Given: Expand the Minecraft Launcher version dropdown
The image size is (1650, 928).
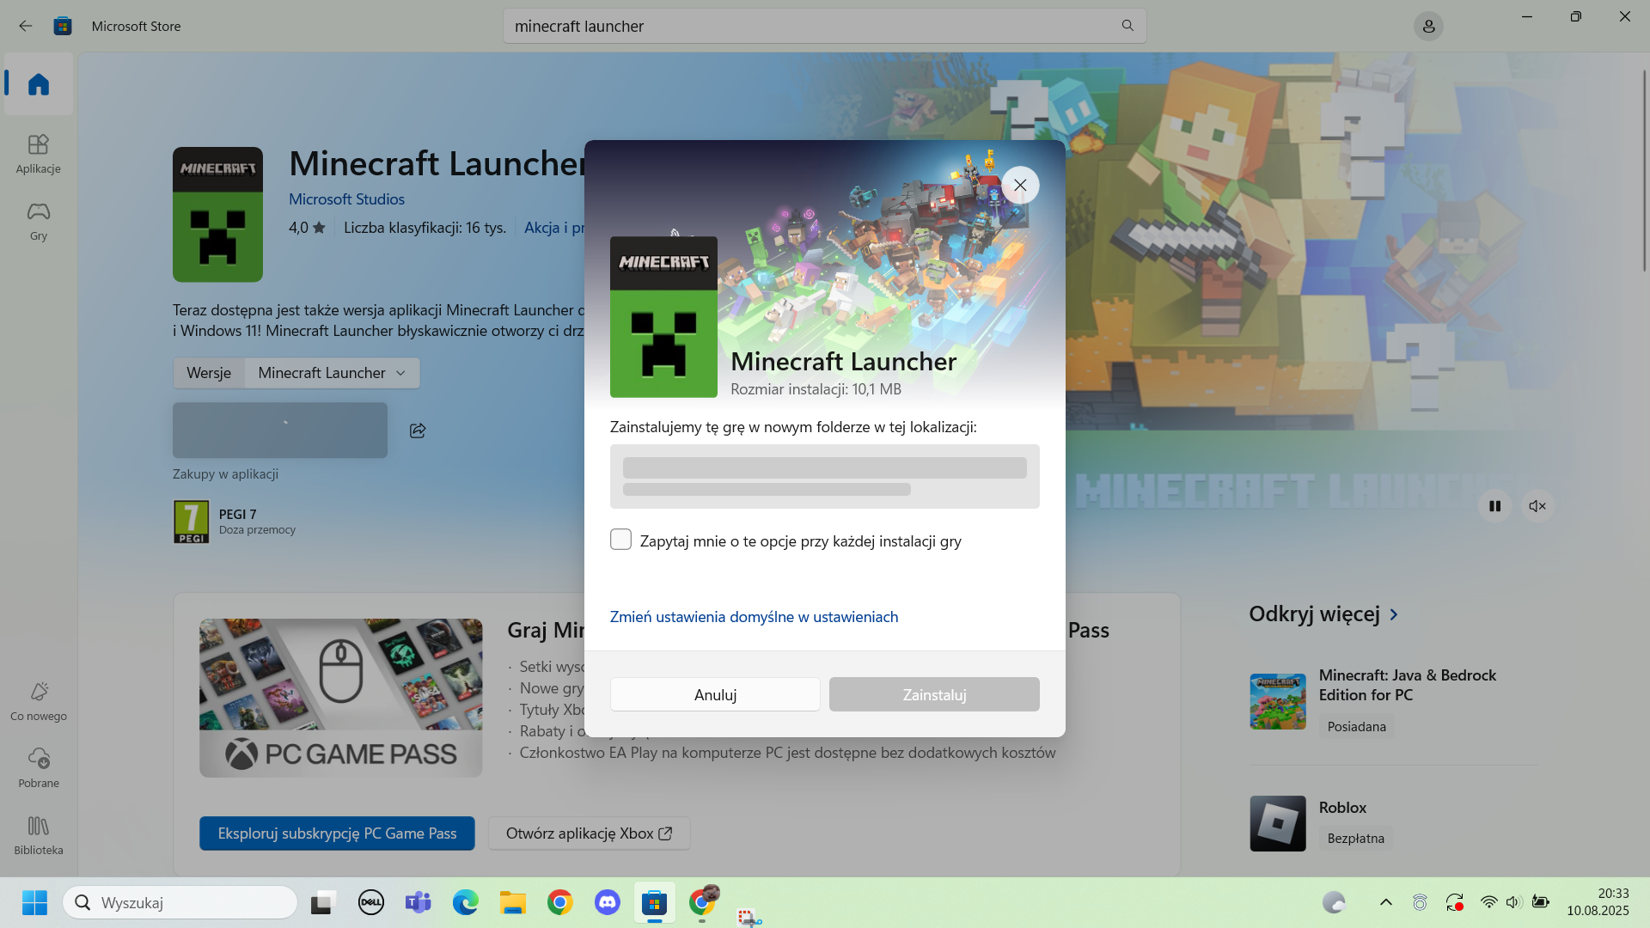Looking at the screenshot, I should pyautogui.click(x=332, y=373).
